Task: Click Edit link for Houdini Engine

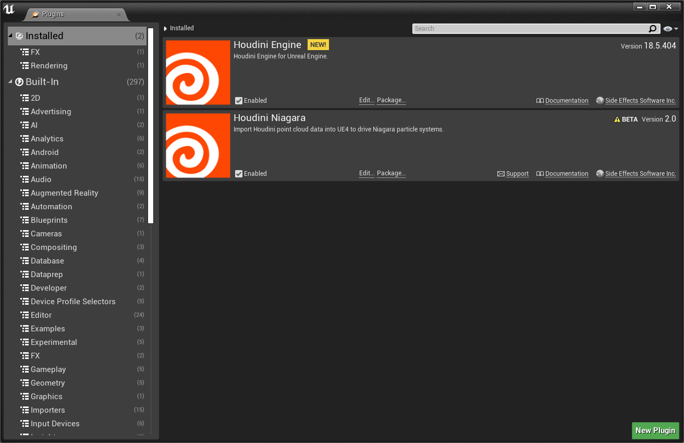Action: tap(367, 100)
